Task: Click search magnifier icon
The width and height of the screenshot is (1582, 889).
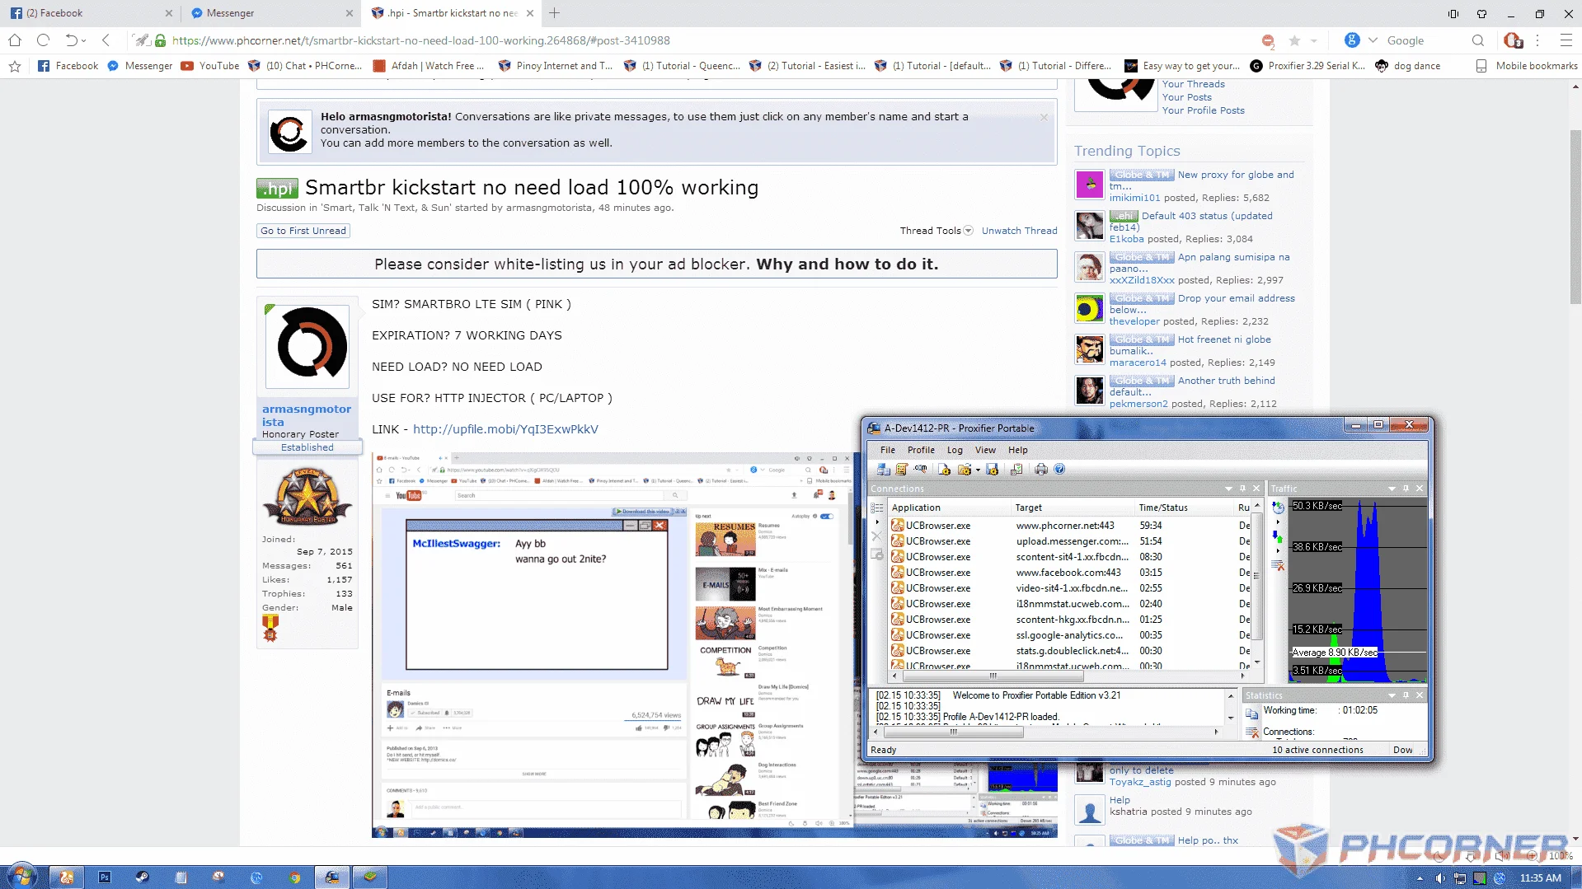Action: click(x=1478, y=40)
